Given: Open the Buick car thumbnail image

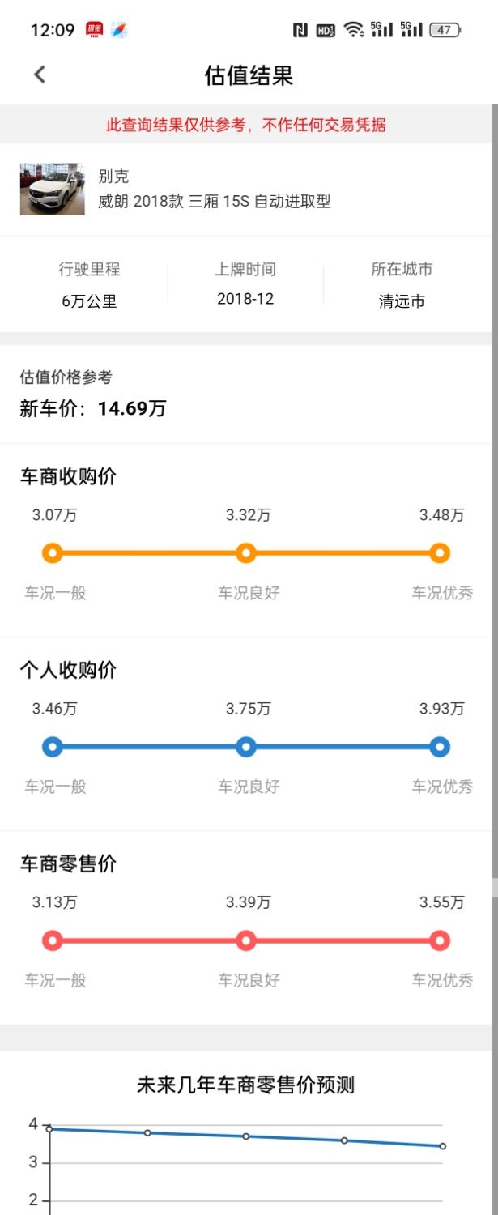Looking at the screenshot, I should click(52, 190).
